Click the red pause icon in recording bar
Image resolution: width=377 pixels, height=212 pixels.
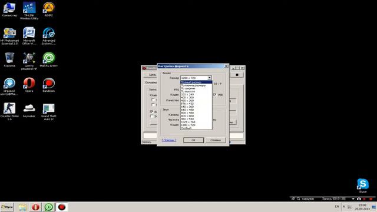(x=365, y=199)
